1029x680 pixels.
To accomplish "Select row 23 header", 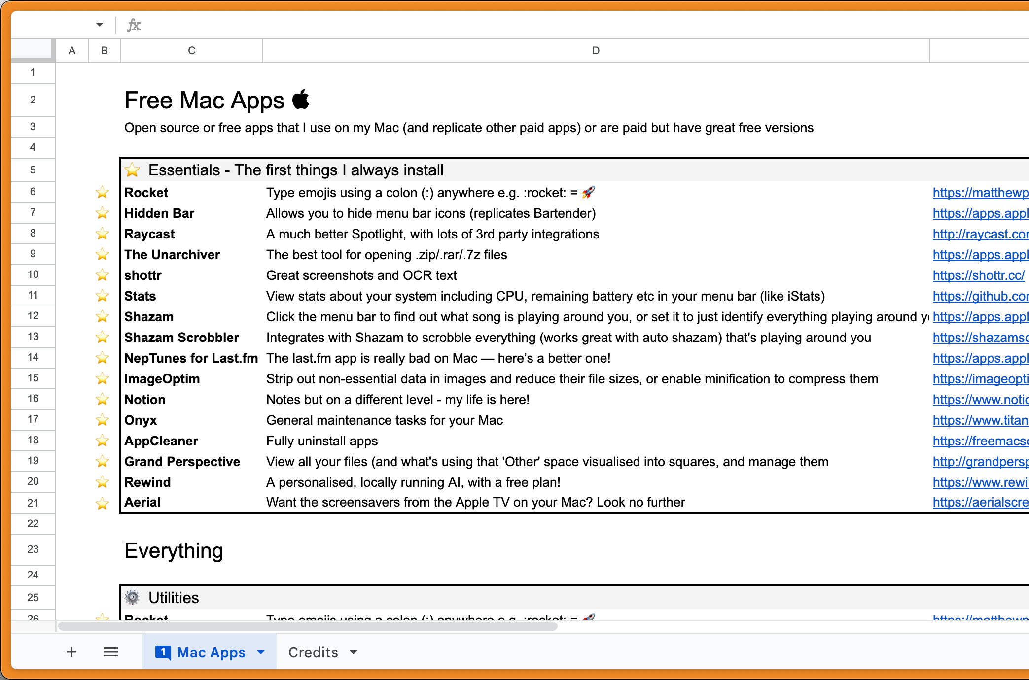I will [33, 549].
